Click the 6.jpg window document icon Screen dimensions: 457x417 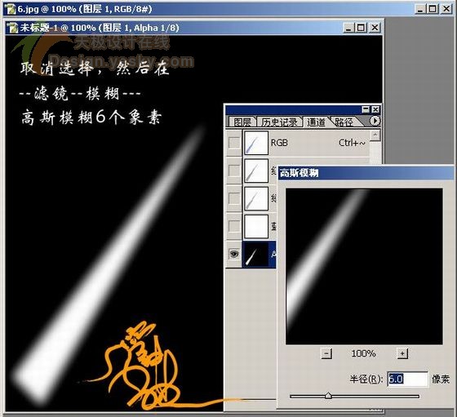(x=10, y=9)
